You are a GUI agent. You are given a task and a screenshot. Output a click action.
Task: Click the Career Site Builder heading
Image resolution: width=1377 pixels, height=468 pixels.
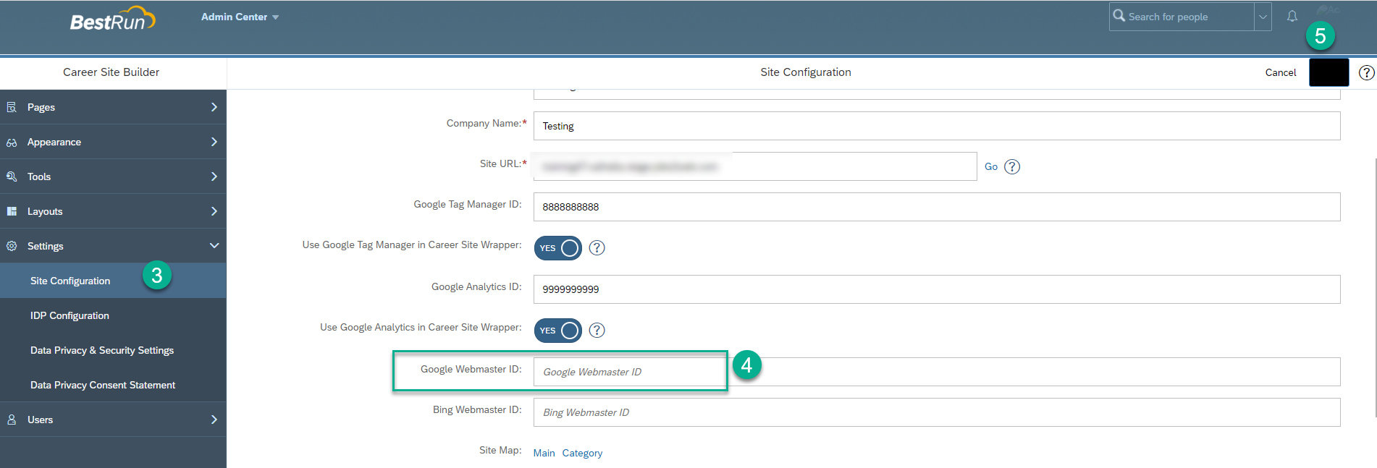click(111, 72)
